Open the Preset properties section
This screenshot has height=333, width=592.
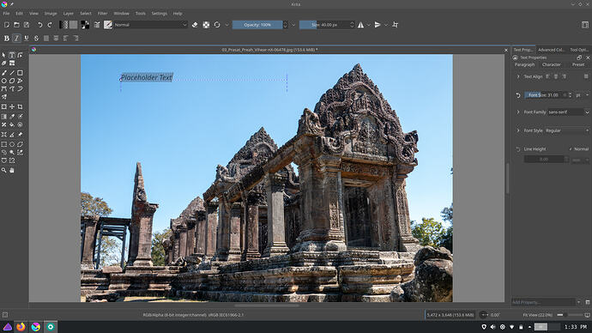coord(578,64)
